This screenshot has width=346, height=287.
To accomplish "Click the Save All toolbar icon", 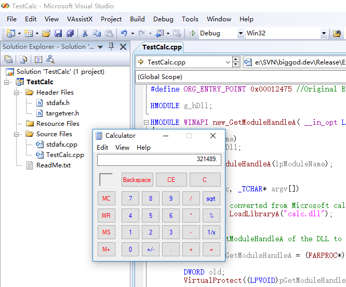I will point(70,33).
